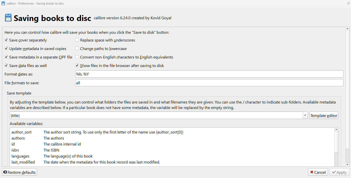Close the Preferences window
This screenshot has width=351, height=178.
pos(348,3)
